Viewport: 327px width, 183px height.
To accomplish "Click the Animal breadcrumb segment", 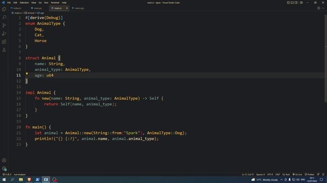I will coord(30,13).
